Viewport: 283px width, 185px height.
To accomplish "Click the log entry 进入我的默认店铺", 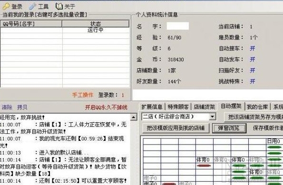I will click(64, 153).
